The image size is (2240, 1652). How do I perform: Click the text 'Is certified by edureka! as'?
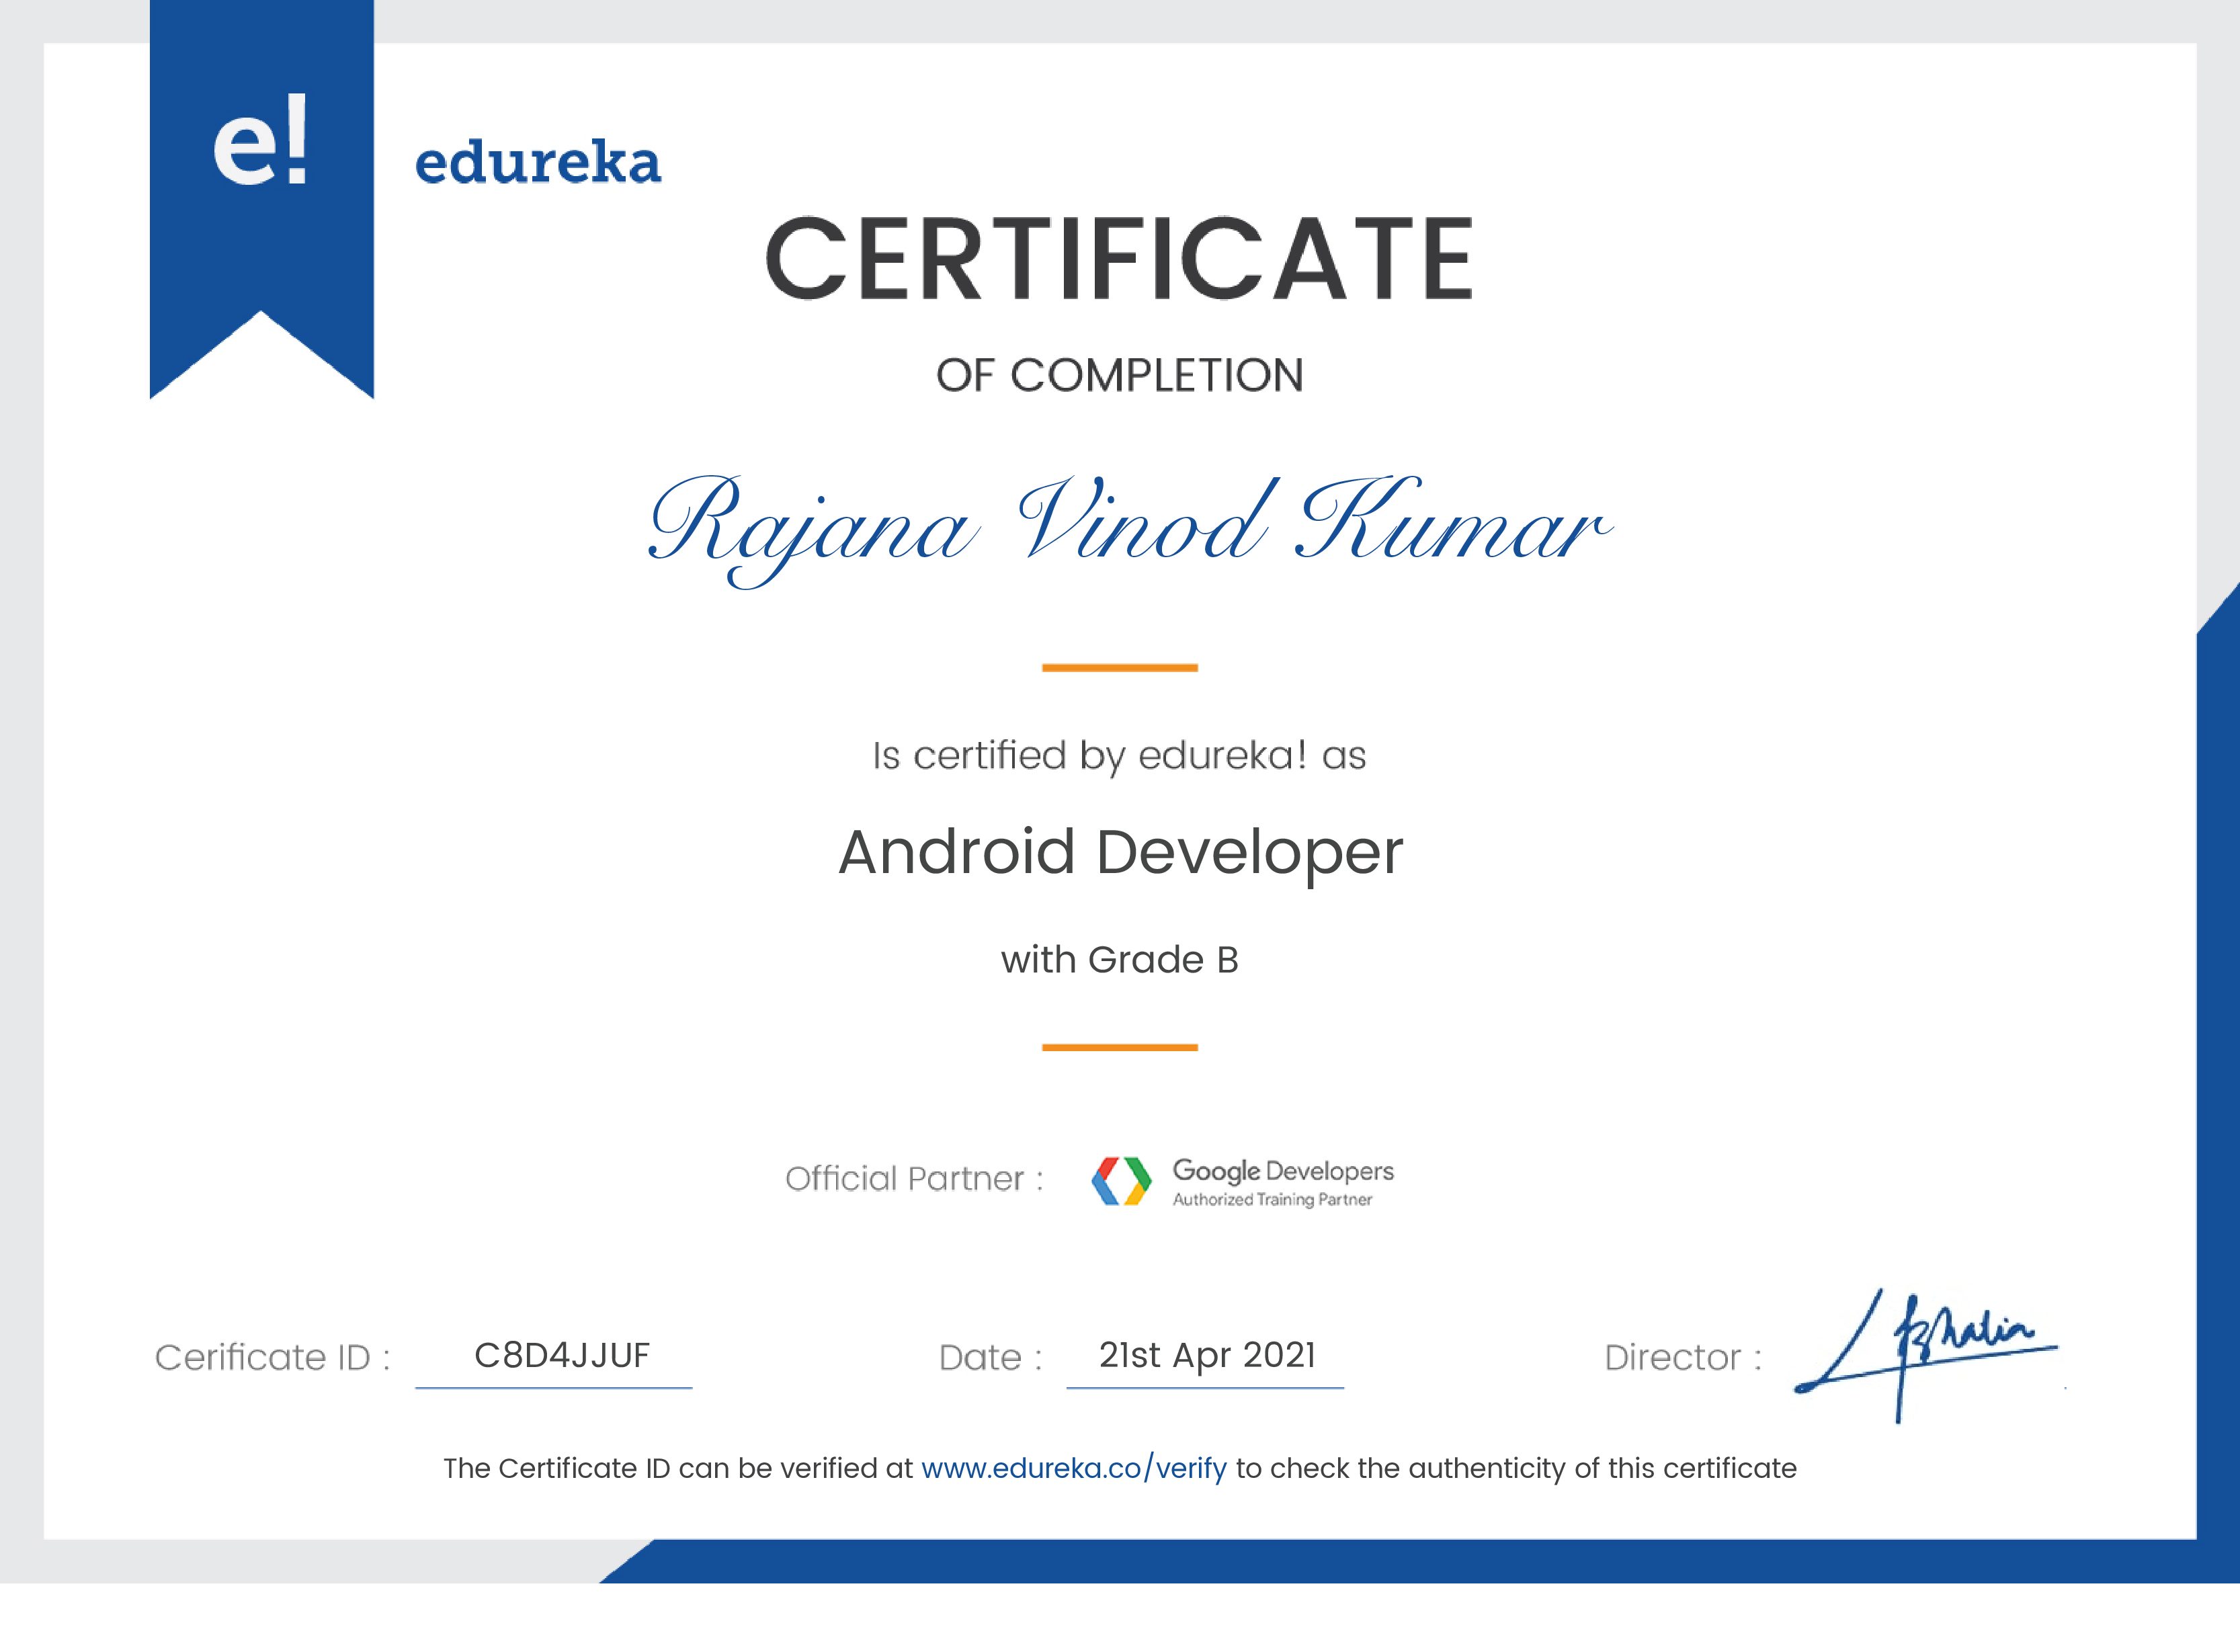coord(1119,756)
